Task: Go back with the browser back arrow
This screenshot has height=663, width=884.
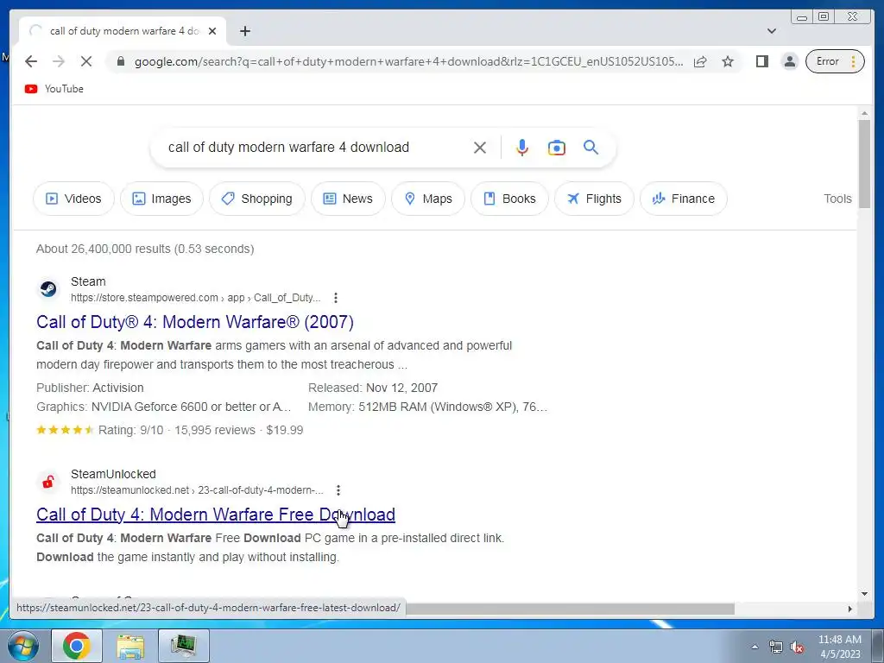Action: click(x=31, y=61)
